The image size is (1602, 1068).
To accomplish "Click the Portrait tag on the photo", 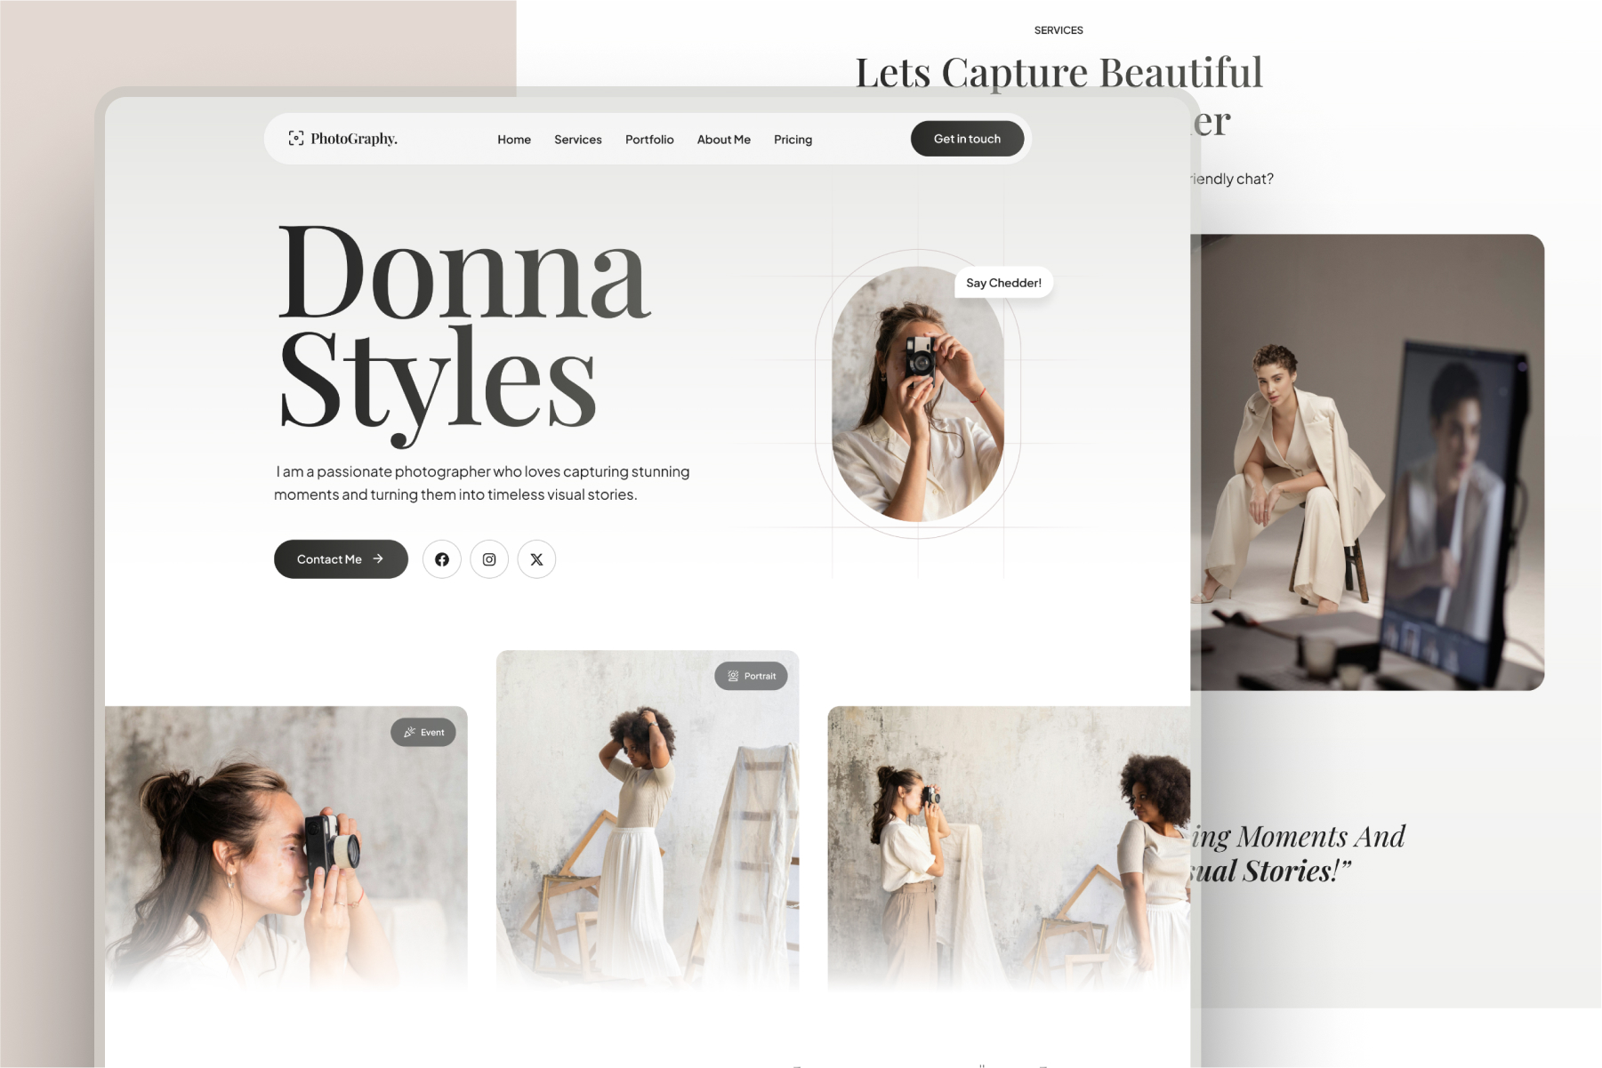I will coord(751,676).
